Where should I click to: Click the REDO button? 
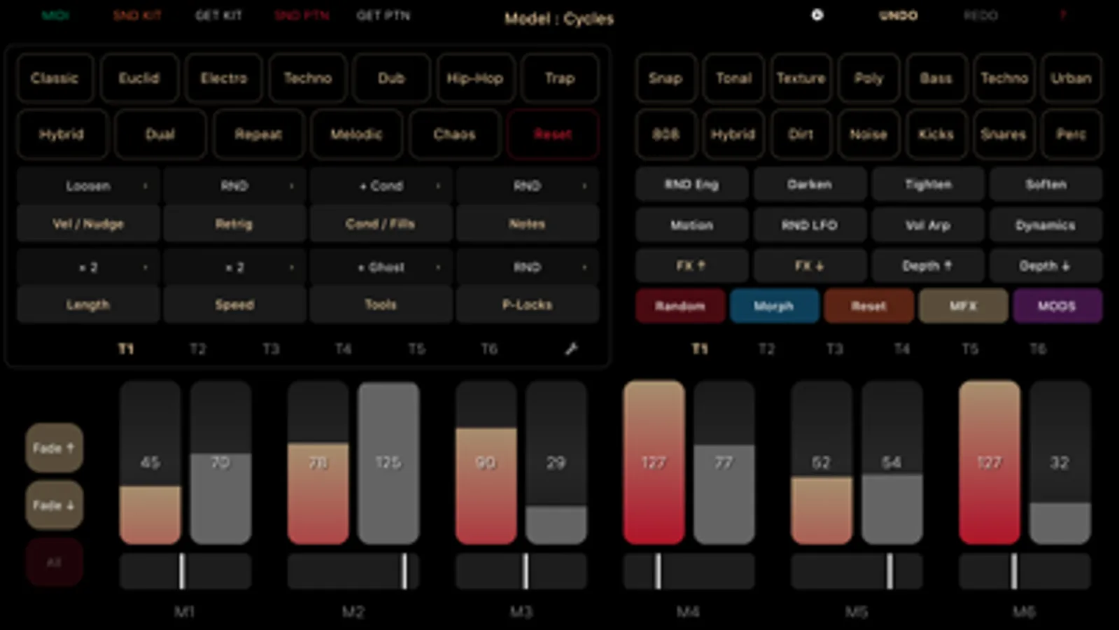pos(980,15)
